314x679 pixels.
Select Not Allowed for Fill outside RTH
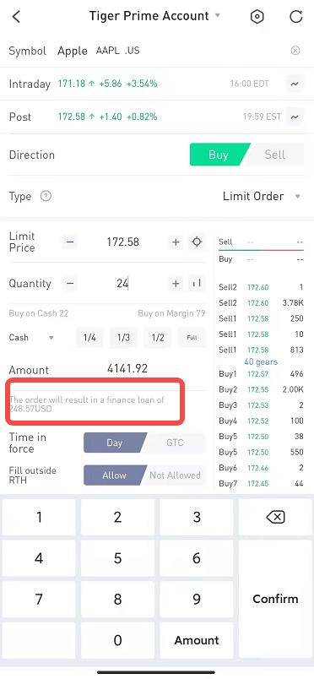click(x=175, y=475)
